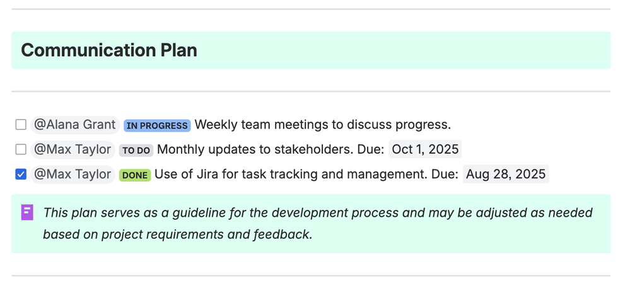
Task: Select the green DONE status lozenge
Action: point(134,175)
